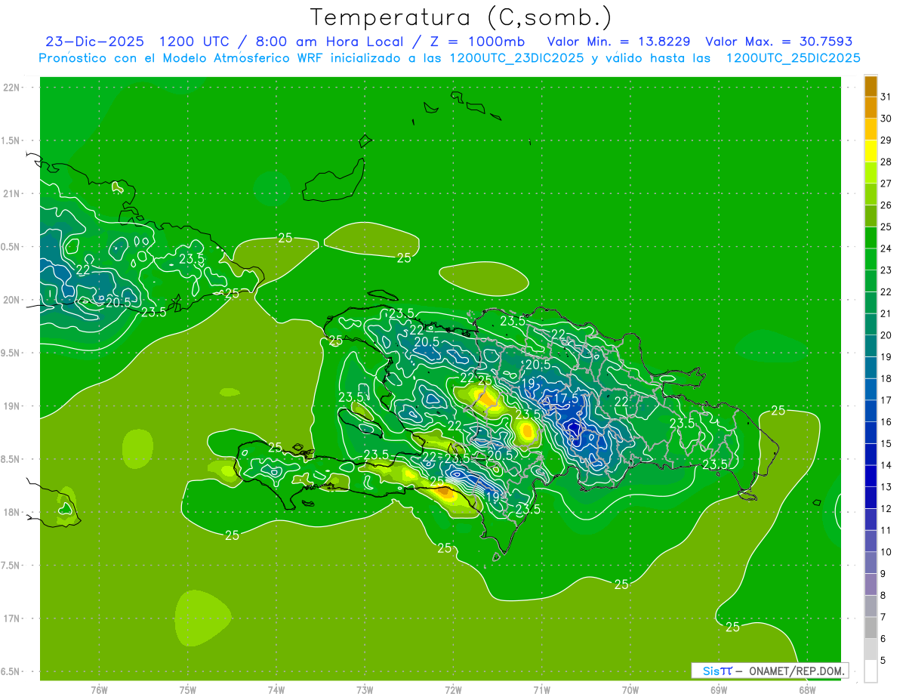The width and height of the screenshot is (906, 700).
Task: Click the '8.5N' latitude axis label
Action: tap(11, 459)
